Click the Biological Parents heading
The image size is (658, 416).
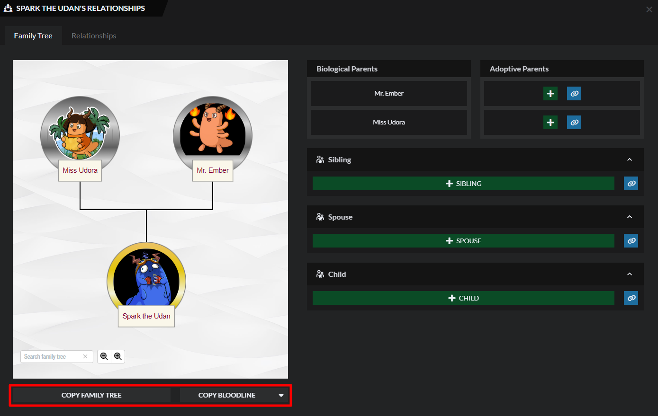[x=347, y=69]
